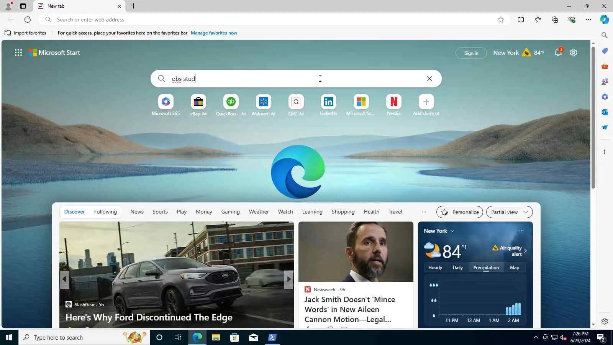Screen dimensions: 613x345
Task: Refresh the page
Action: tap(28, 20)
